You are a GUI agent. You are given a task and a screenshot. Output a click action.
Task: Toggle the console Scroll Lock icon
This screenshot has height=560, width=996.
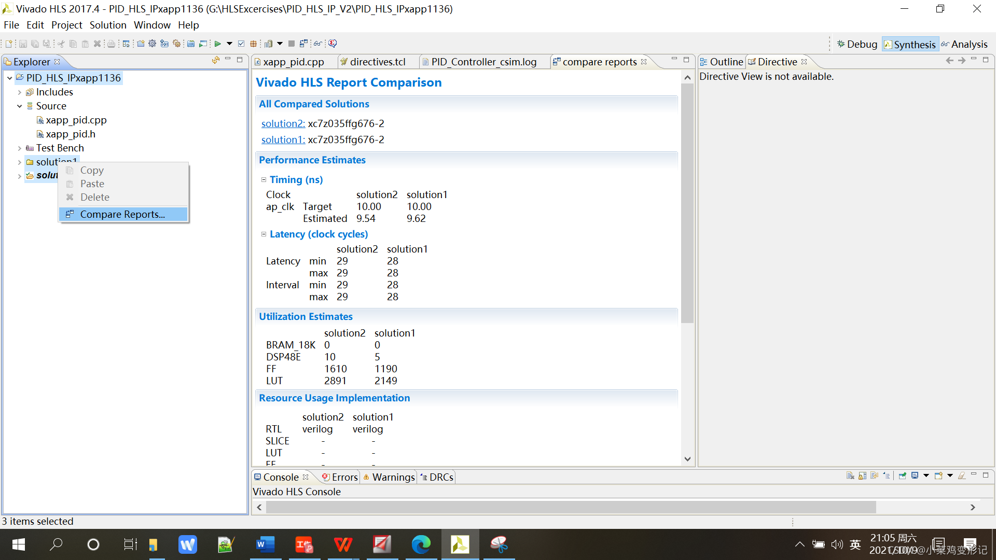coord(862,475)
